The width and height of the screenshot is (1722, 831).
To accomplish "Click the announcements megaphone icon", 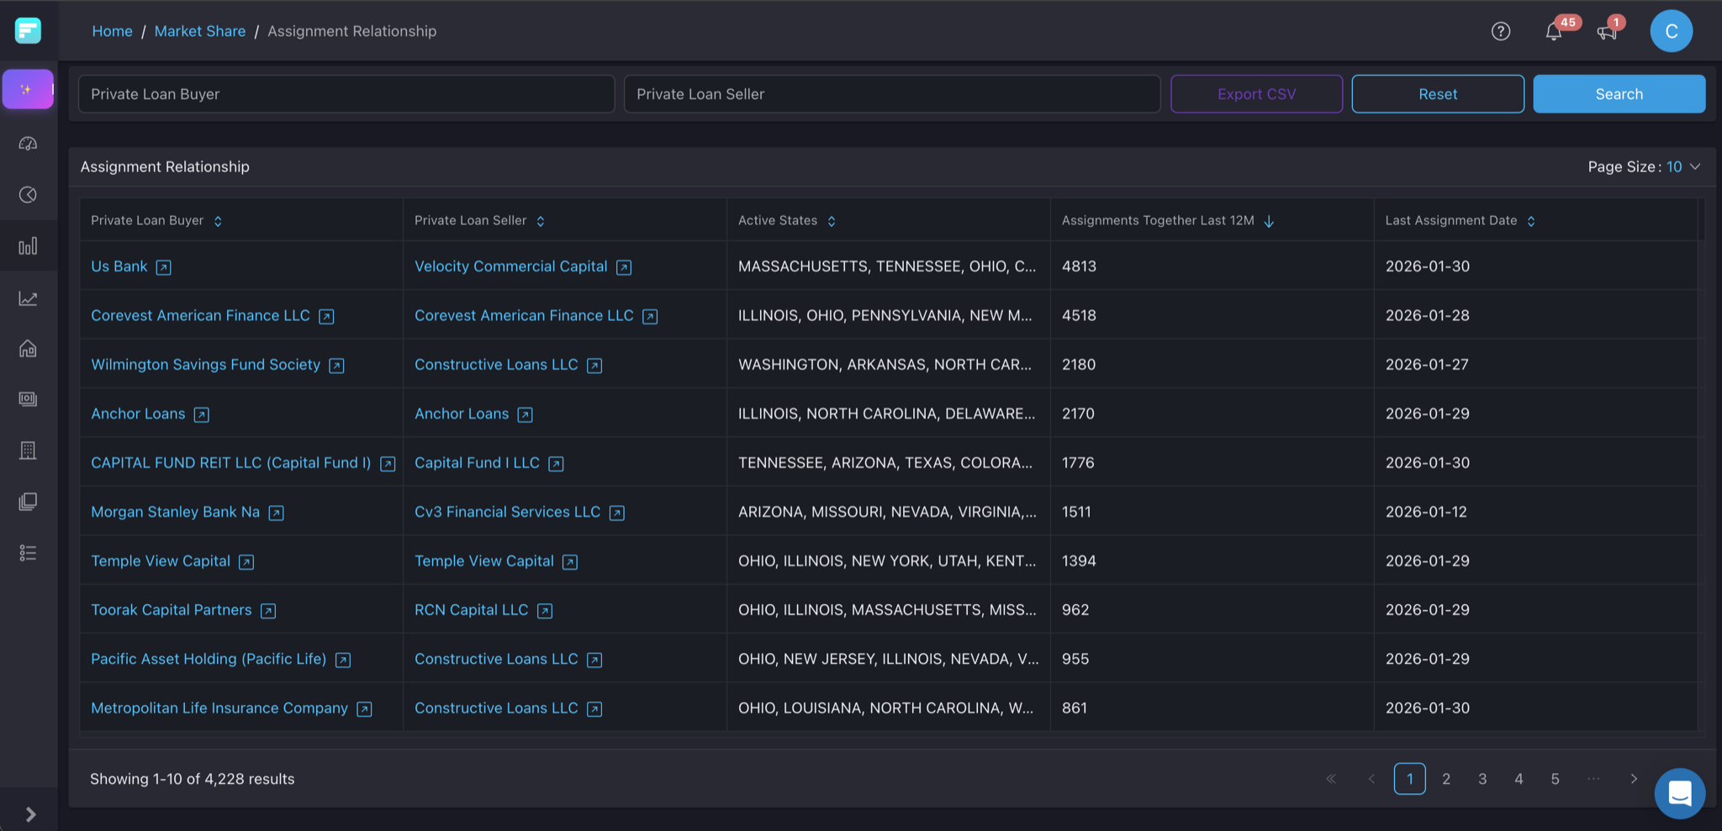I will pos(1606,32).
